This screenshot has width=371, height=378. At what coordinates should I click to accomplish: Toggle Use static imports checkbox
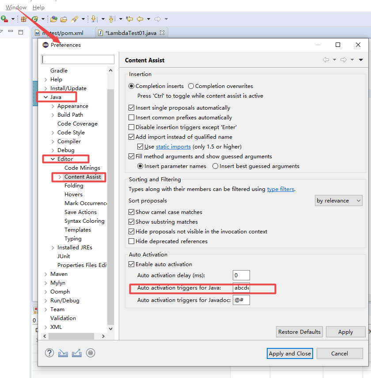pyautogui.click(x=140, y=147)
